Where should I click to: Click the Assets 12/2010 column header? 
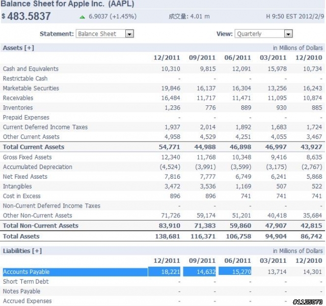[x=309, y=58]
